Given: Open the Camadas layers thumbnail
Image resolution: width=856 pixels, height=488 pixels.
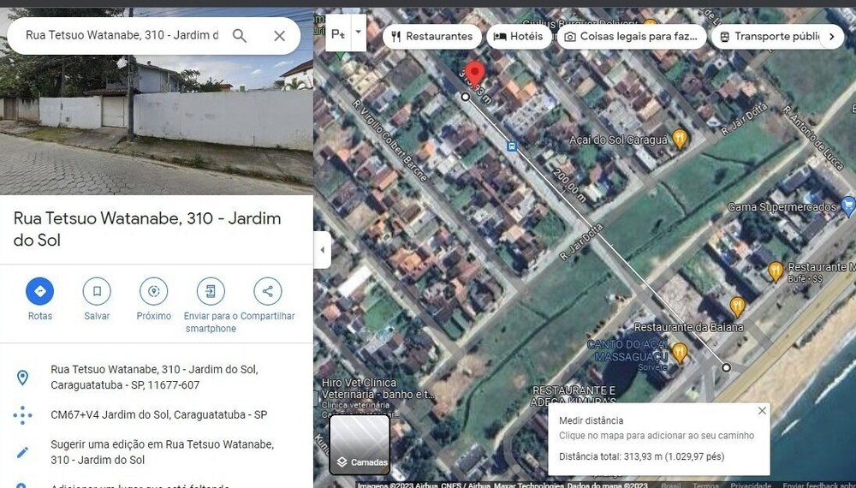Looking at the screenshot, I should coord(360,444).
